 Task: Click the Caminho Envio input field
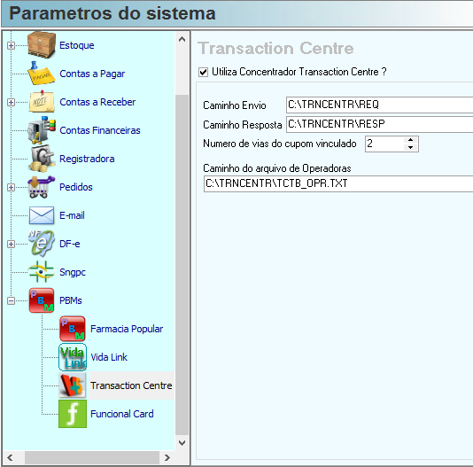click(379, 105)
